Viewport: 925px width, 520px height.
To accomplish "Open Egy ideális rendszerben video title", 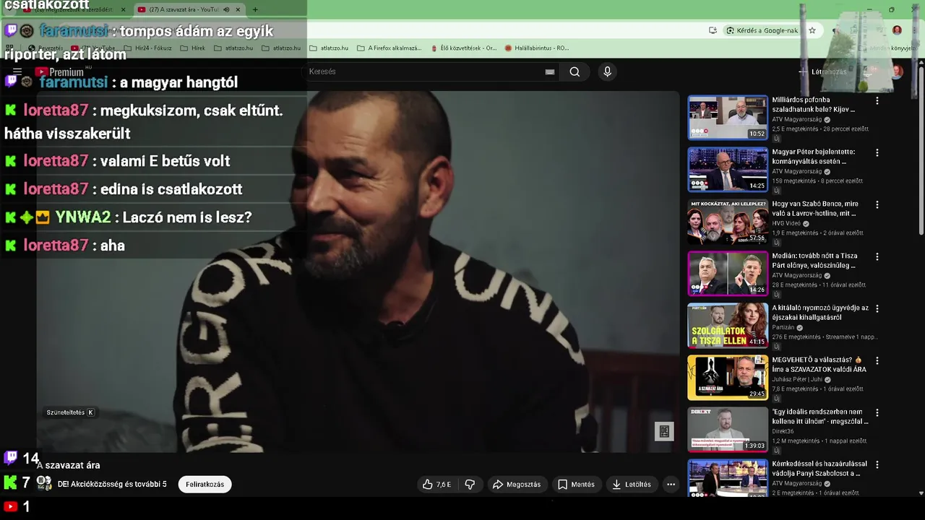I will tap(820, 417).
